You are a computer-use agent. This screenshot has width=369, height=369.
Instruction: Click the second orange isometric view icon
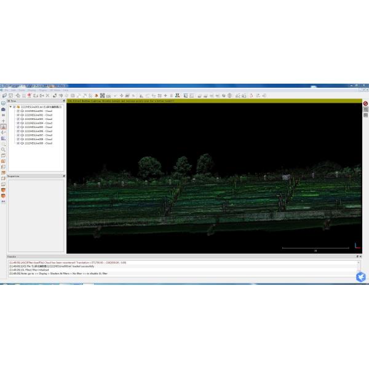click(3, 196)
